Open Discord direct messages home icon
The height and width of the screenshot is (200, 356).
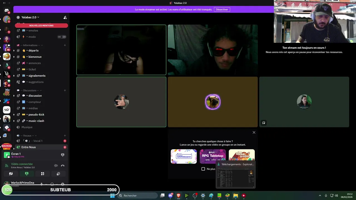point(7,10)
